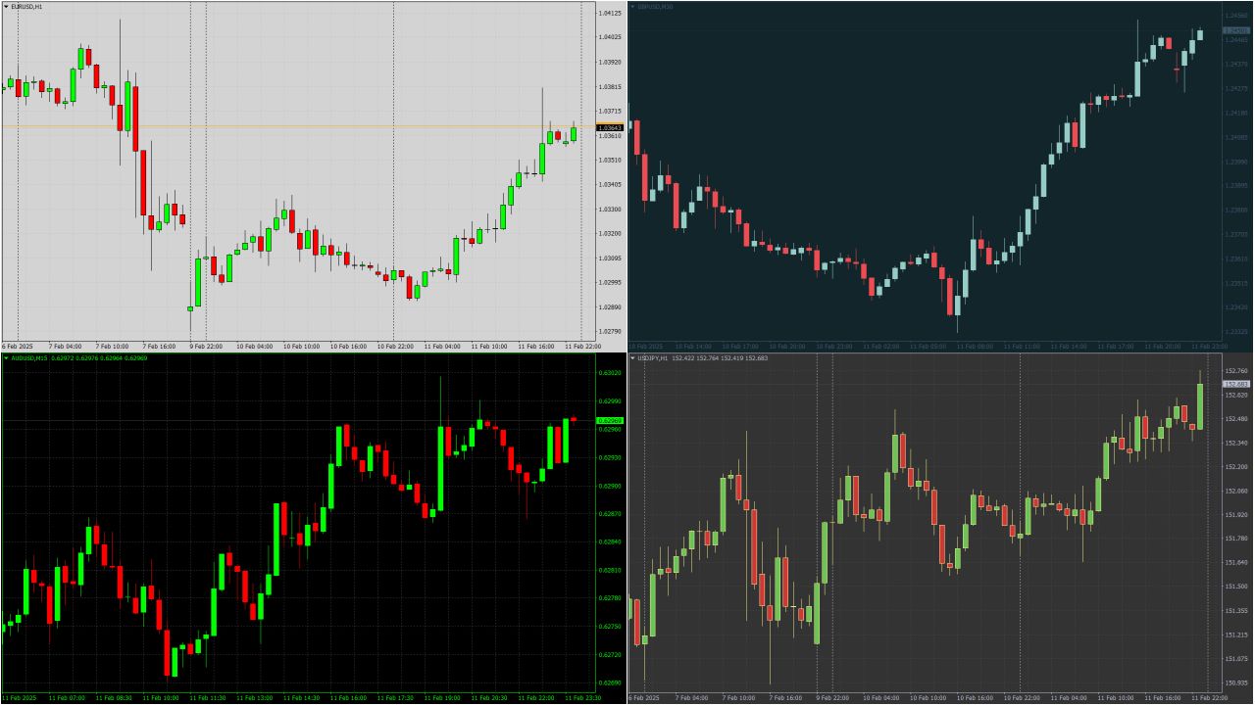Toggle the triangle beside AUDUSD,M15
The height and width of the screenshot is (705, 1255).
pos(7,357)
